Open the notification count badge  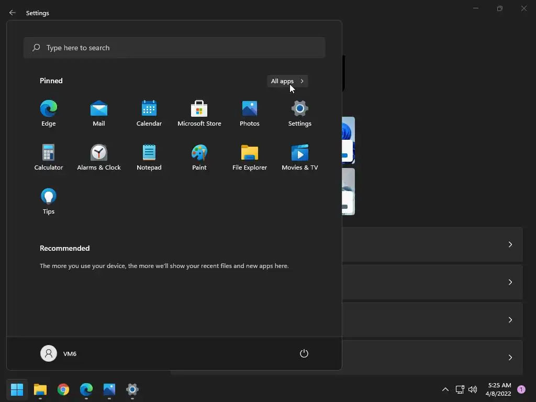coord(521,389)
